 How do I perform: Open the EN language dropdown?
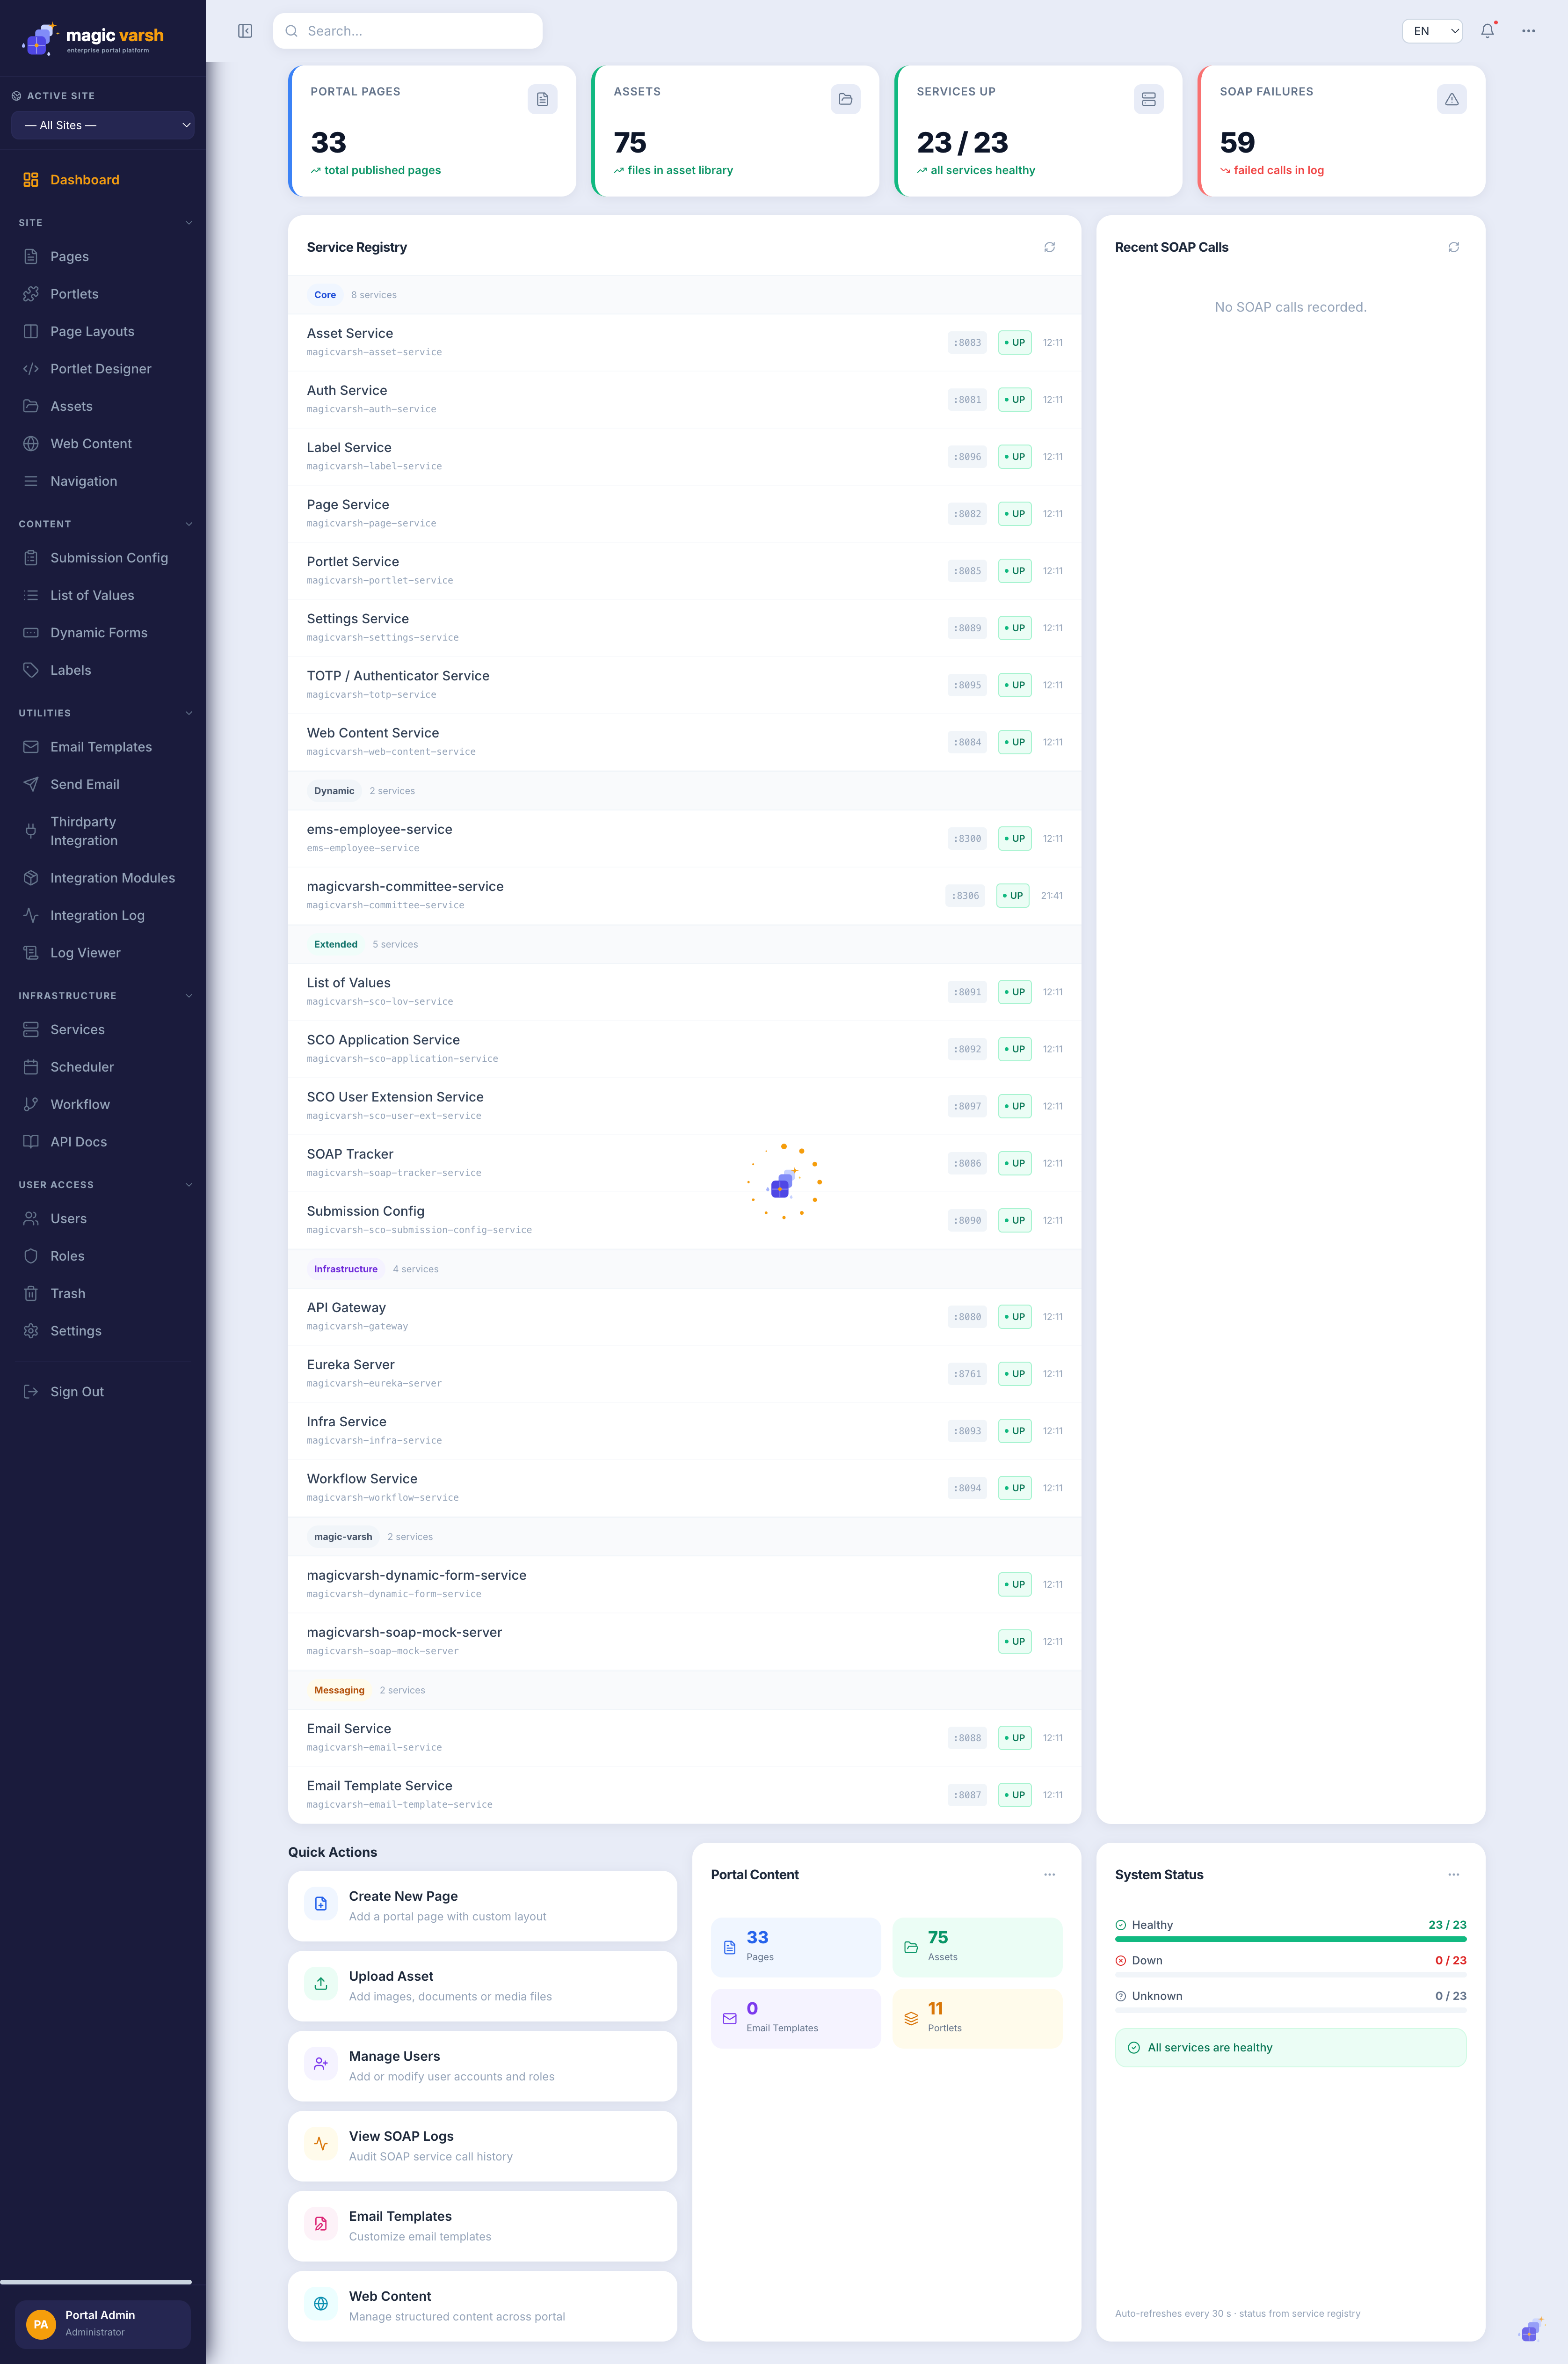[x=1432, y=31]
